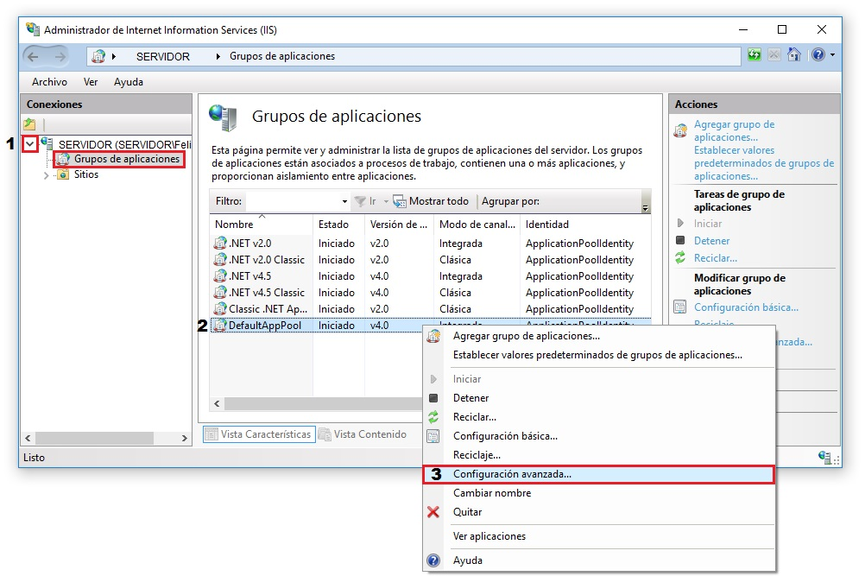
Task: Choose Detener in the context menu
Action: (598, 398)
